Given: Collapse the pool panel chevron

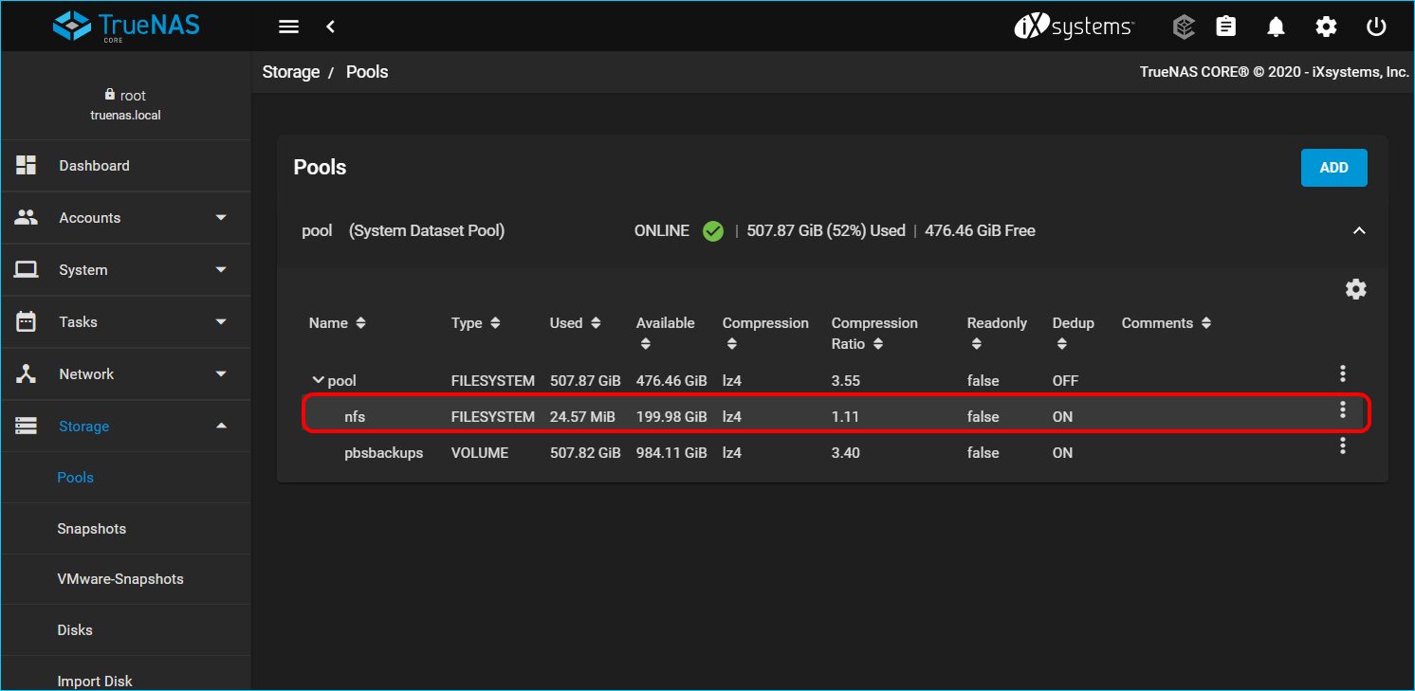Looking at the screenshot, I should [1359, 230].
